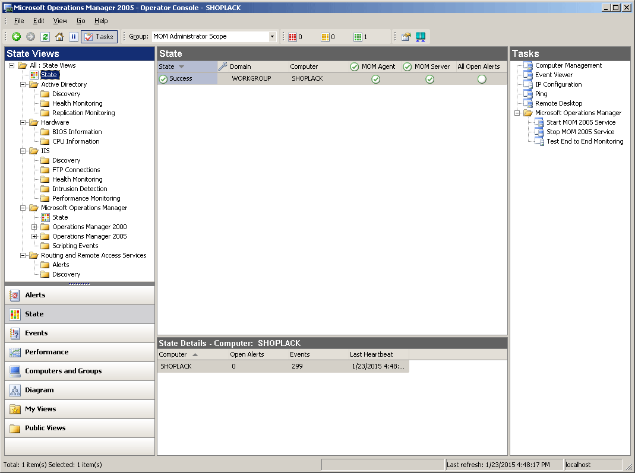The height and width of the screenshot is (473, 635).
Task: Select State under the Microsoft Operations Manager folder
Action: [60, 217]
